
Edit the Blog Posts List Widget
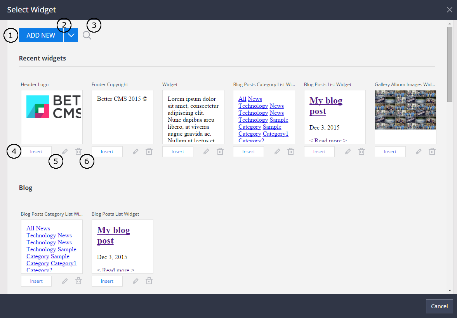click(x=348, y=151)
